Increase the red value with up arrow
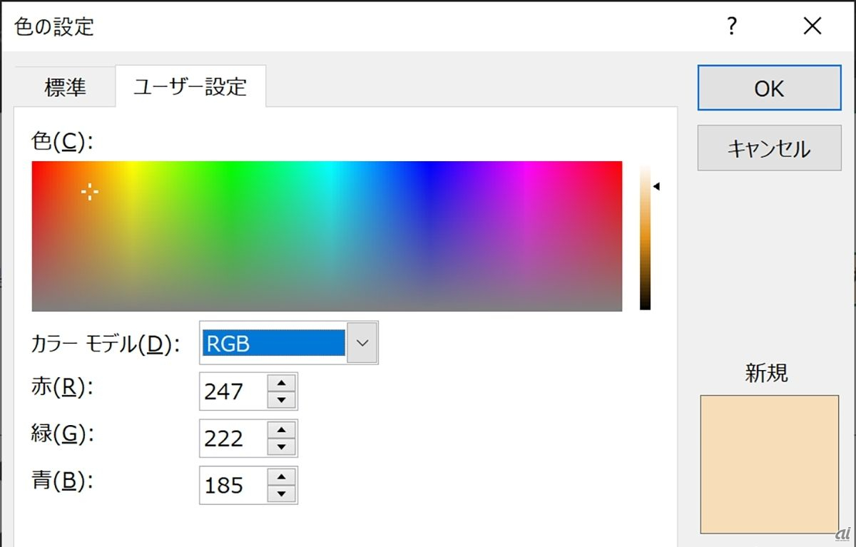Viewport: 856px width, 547px height. (282, 383)
